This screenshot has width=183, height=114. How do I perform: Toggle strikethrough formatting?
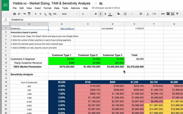105,14
